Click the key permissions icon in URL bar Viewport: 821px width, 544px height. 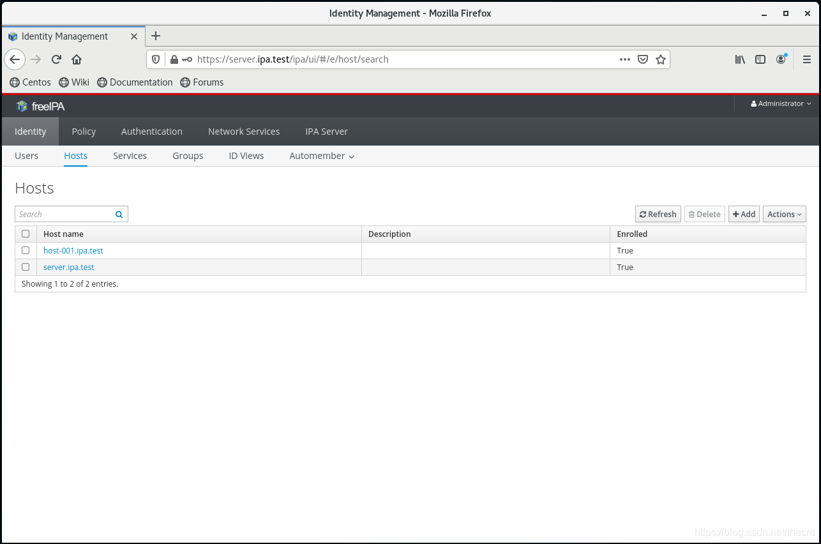click(x=186, y=59)
